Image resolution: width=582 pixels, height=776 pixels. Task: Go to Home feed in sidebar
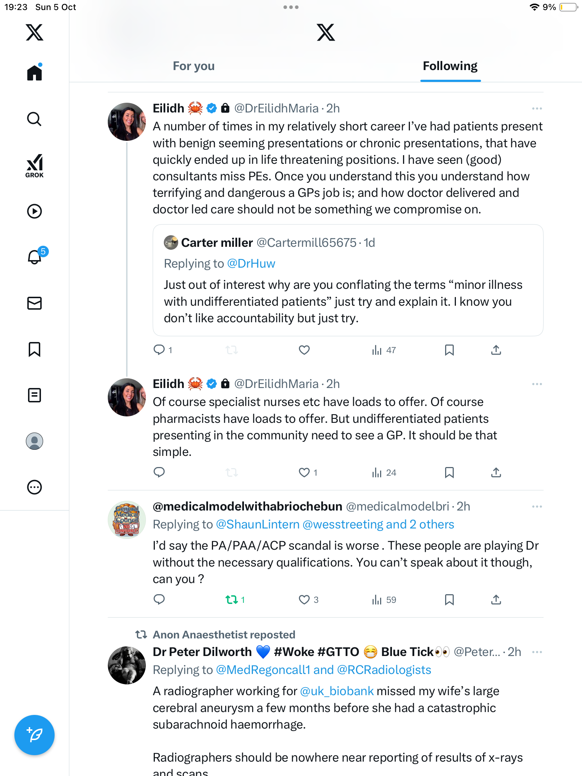point(34,73)
